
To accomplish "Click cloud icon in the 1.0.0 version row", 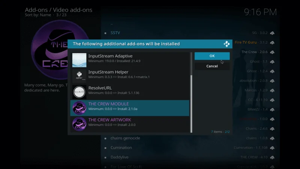I will (x=272, y=119).
